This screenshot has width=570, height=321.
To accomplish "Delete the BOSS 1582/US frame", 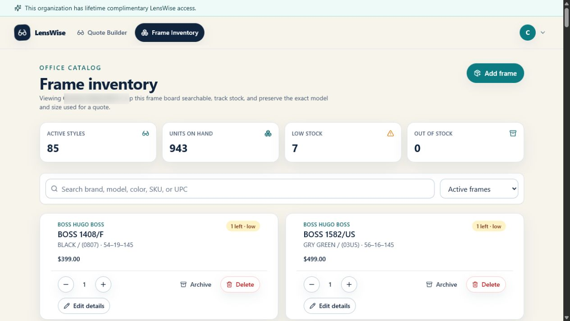I will 486,284.
